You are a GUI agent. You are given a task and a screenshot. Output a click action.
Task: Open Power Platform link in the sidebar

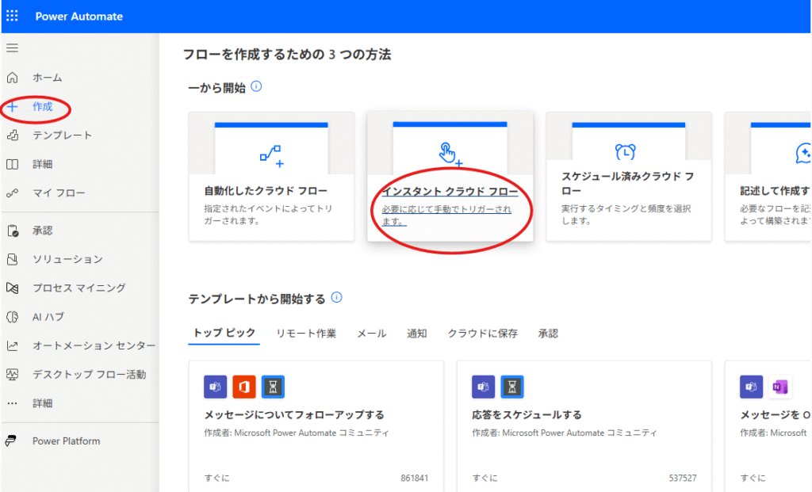click(x=67, y=441)
